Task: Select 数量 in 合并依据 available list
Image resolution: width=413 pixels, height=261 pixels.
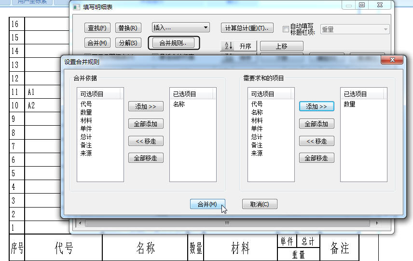Action: [x=86, y=112]
